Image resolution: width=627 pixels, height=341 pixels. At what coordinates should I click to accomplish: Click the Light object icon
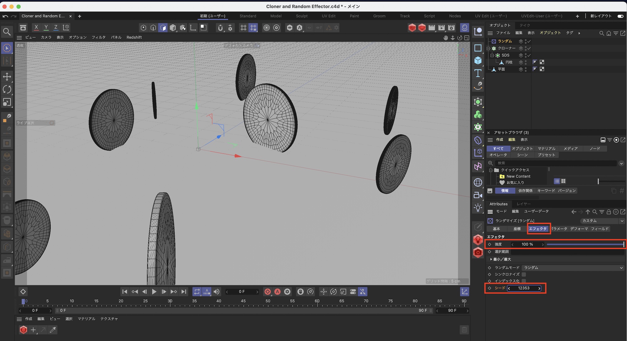click(478, 208)
